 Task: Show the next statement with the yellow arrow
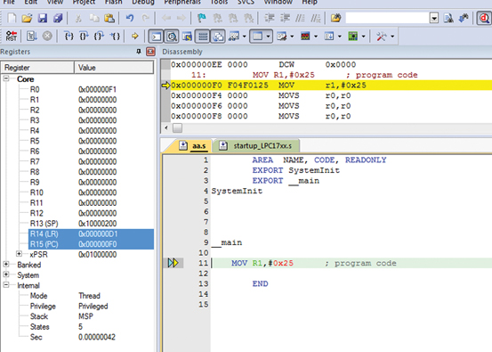coord(135,37)
